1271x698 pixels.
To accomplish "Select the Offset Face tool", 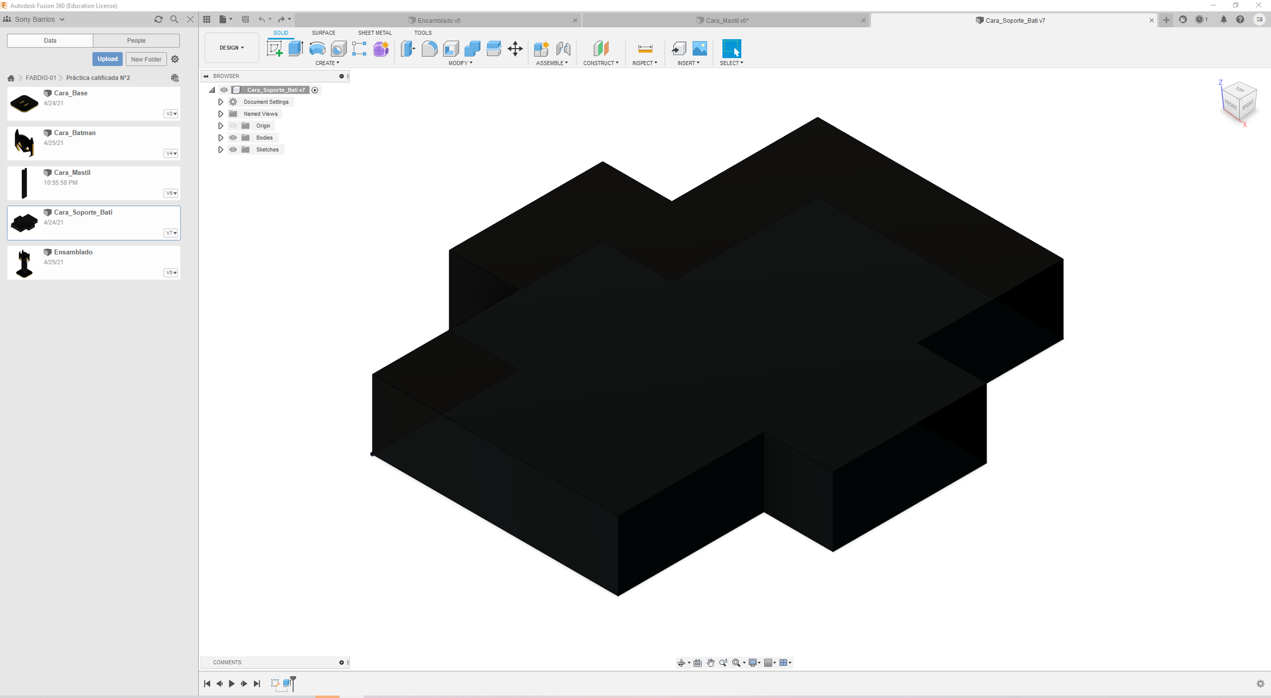I will click(494, 49).
